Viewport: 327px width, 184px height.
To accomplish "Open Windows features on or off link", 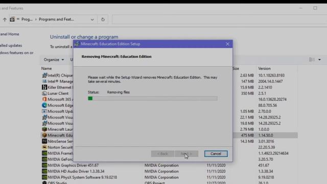I will pos(16,53).
